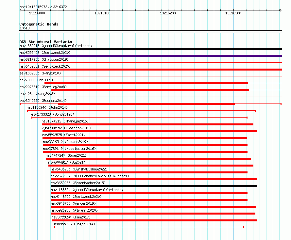This screenshot has width=291, height=240.
Task: Click the nsv1150940 John2014 thin line
Action: pyautogui.click(x=142, y=111)
